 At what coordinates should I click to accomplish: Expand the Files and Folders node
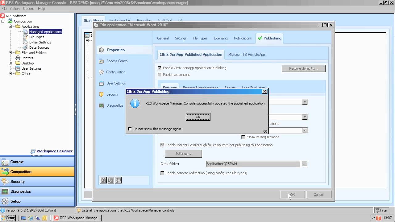10,53
